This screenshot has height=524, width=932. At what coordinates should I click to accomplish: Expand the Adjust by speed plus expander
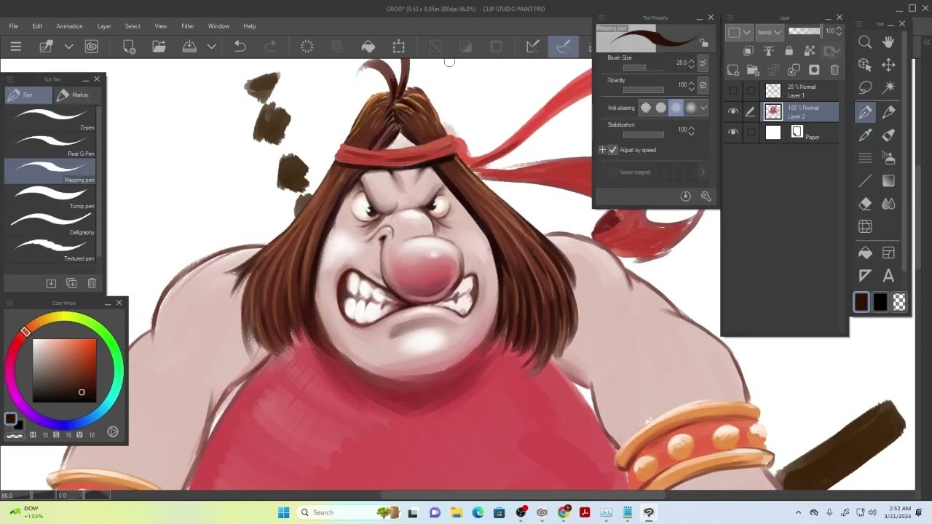602,150
